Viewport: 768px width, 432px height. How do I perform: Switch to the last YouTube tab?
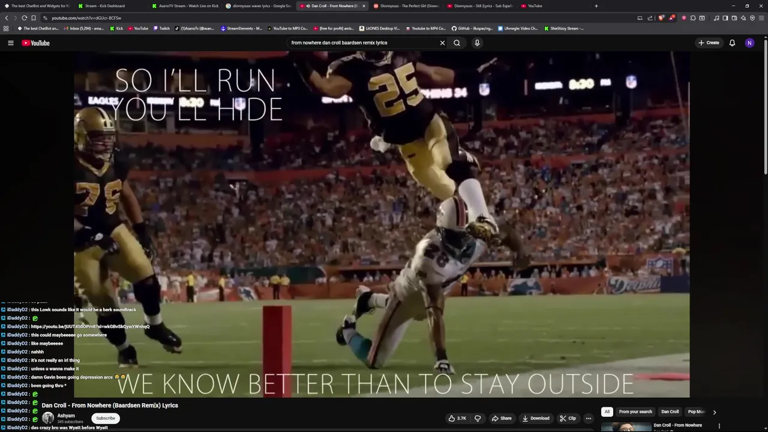pos(553,6)
